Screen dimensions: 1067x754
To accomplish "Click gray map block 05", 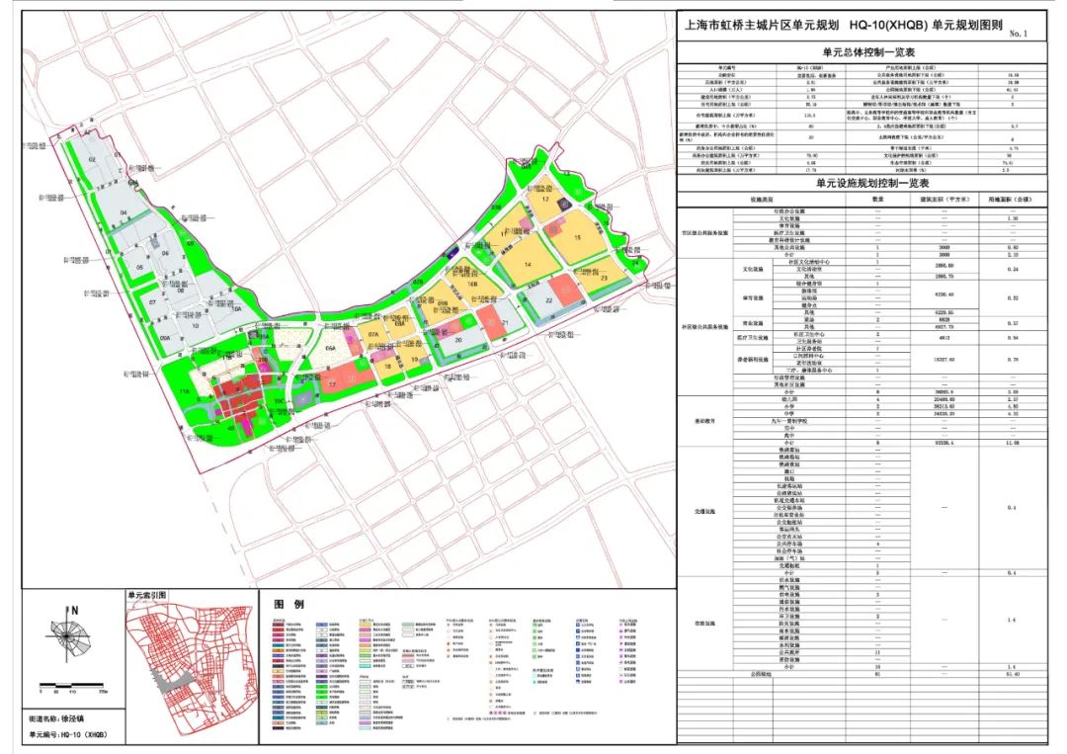I will pyautogui.click(x=140, y=268).
